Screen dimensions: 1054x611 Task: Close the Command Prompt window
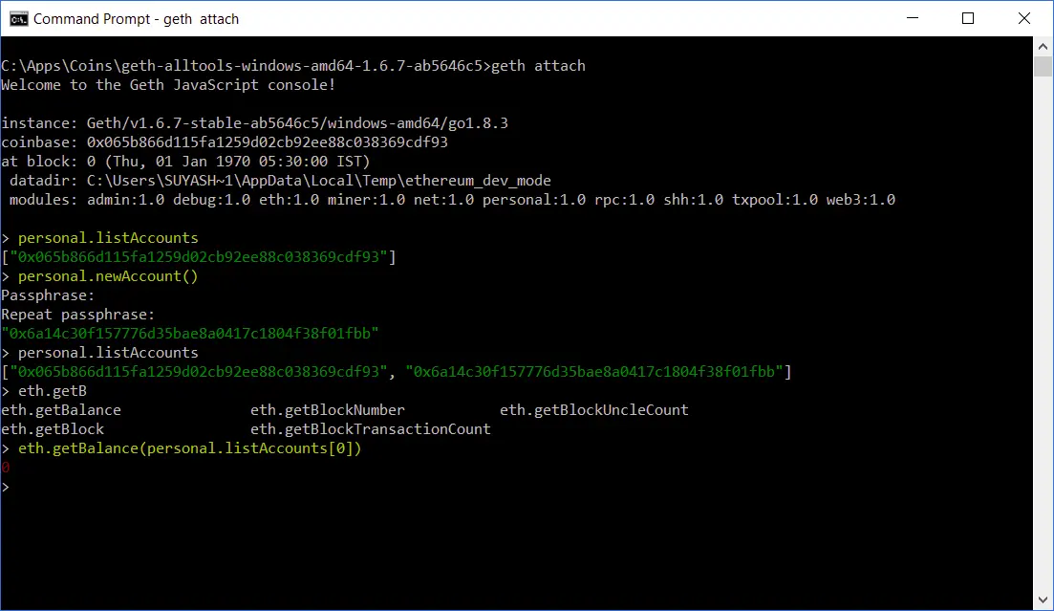(x=1023, y=18)
